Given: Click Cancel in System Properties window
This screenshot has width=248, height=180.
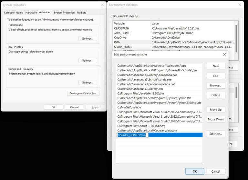Looking at the screenshot, I should (74, 107).
